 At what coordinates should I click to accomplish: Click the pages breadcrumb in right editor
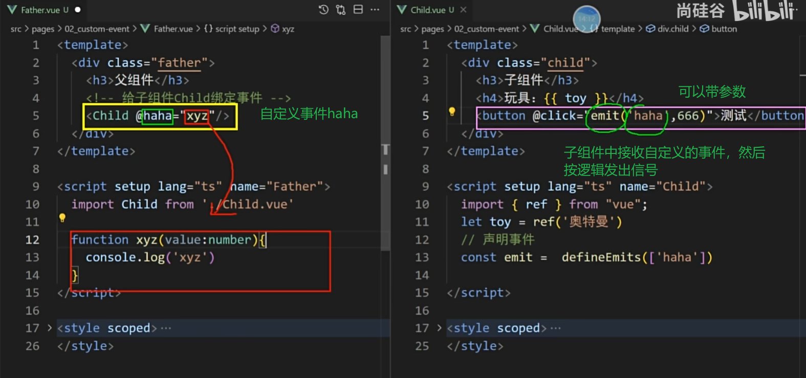[x=432, y=29]
